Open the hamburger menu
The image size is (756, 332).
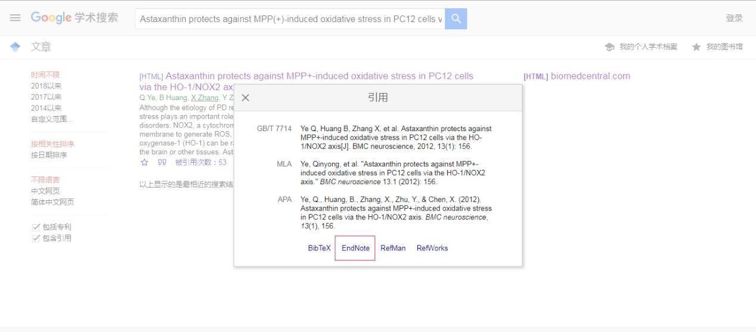(15, 18)
